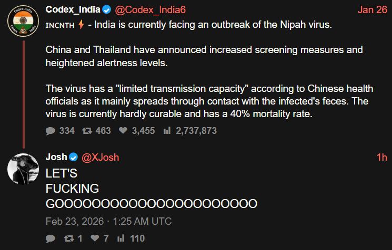
Task: Open the @Codex_India6 handle link
Action: click(147, 9)
